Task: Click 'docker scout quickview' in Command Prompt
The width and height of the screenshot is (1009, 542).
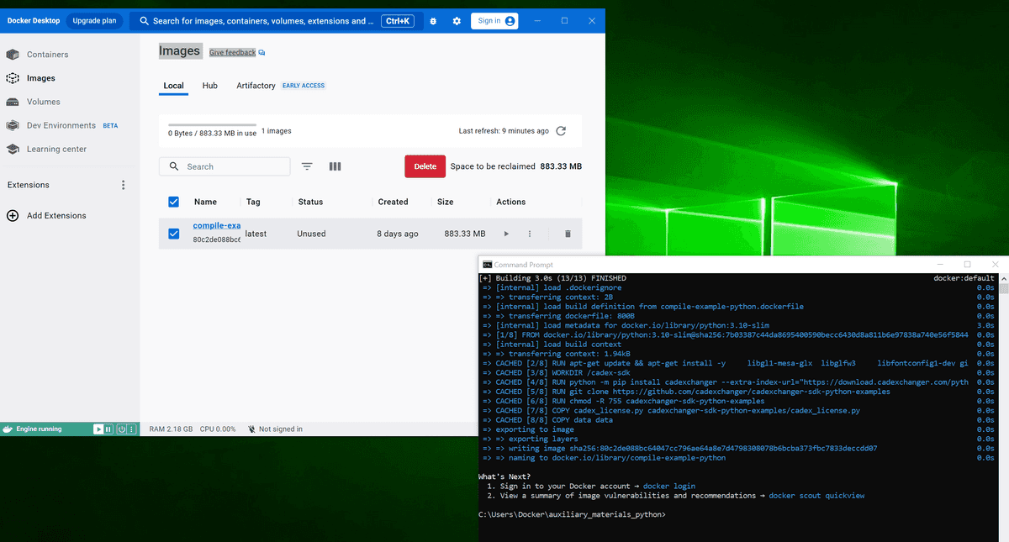Action: coord(816,496)
